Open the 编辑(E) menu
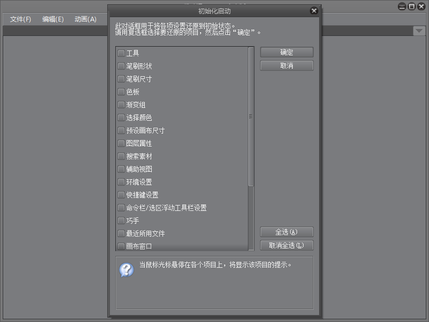The width and height of the screenshot is (429, 322). tap(53, 19)
